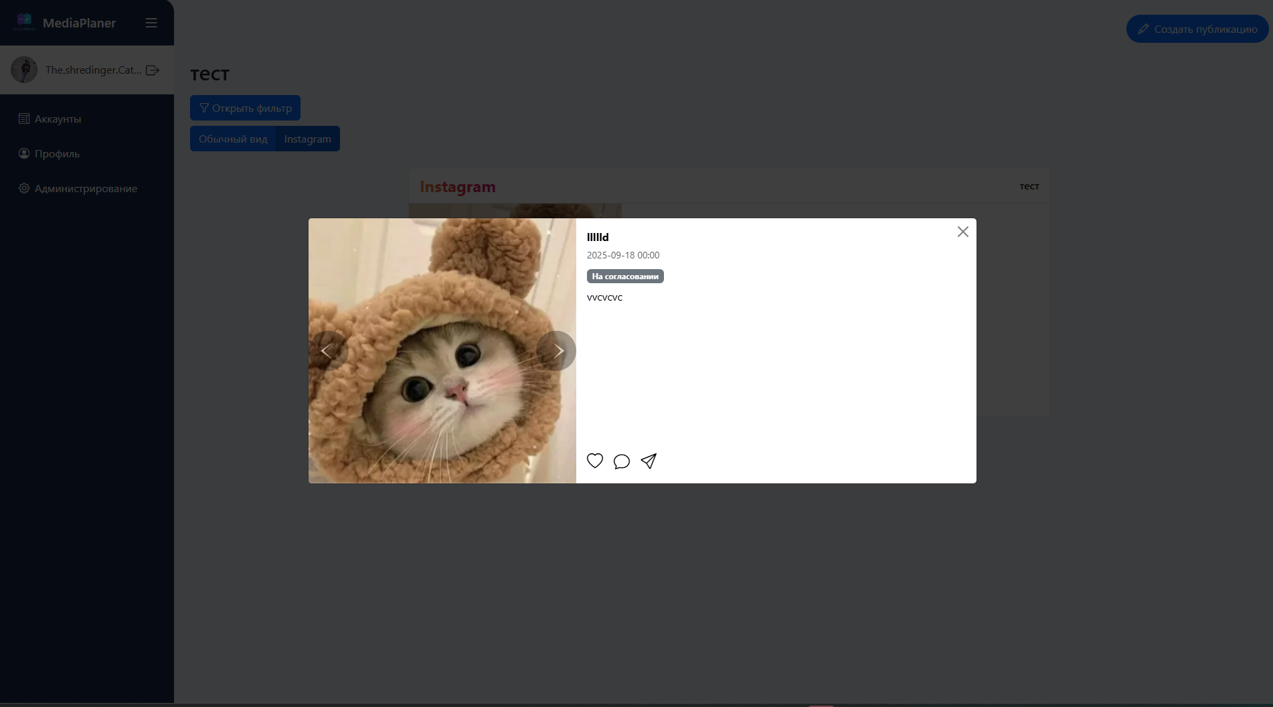Open the account avatar picture
Screen dimensions: 1273x707
tap(24, 70)
